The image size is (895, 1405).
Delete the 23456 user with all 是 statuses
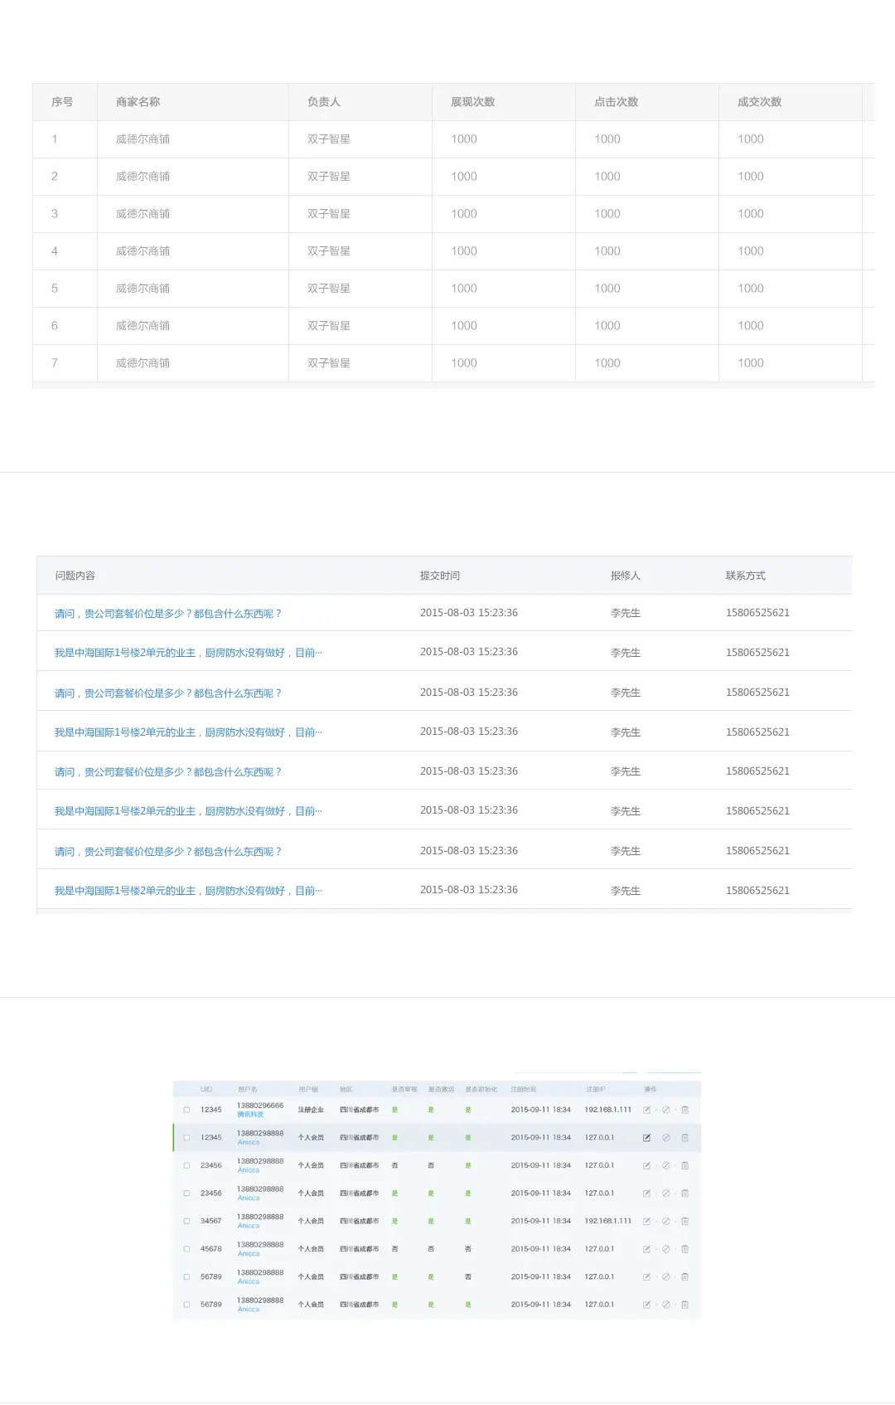(685, 1194)
